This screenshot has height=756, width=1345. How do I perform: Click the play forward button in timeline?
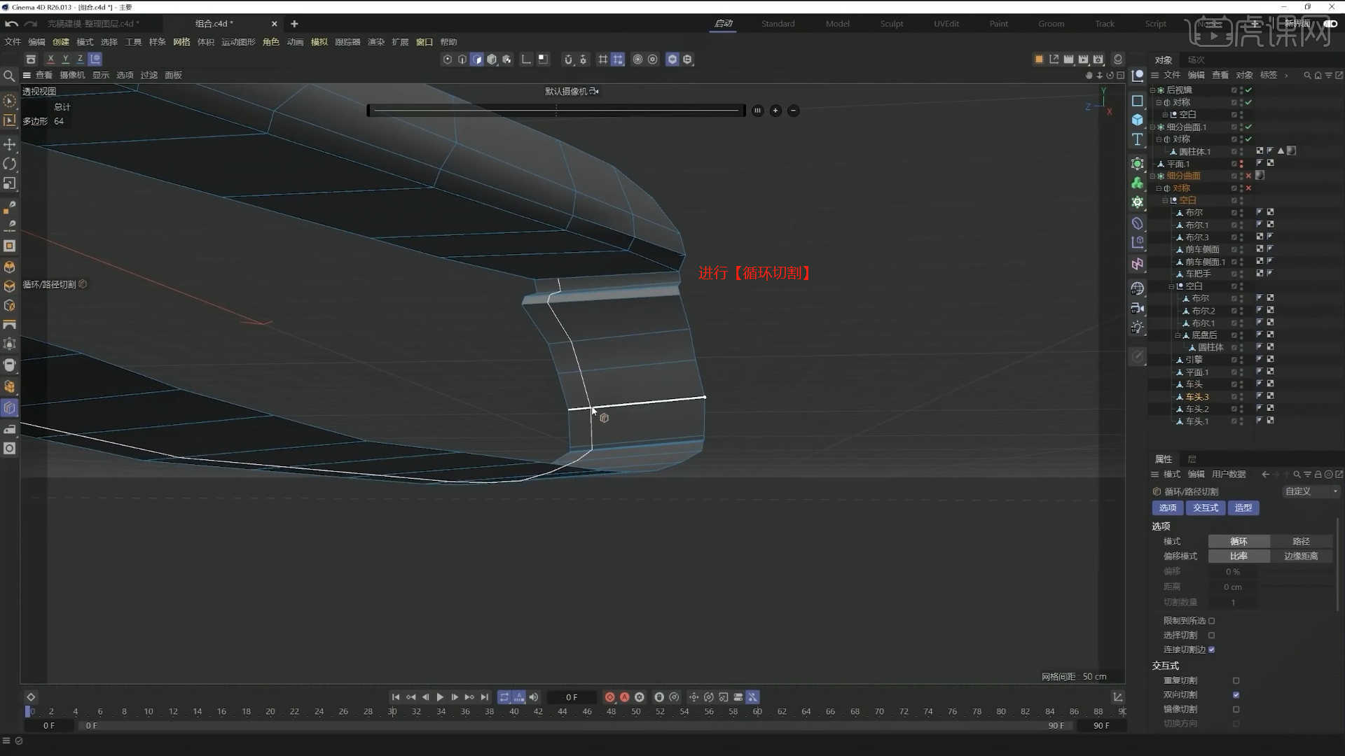(440, 697)
